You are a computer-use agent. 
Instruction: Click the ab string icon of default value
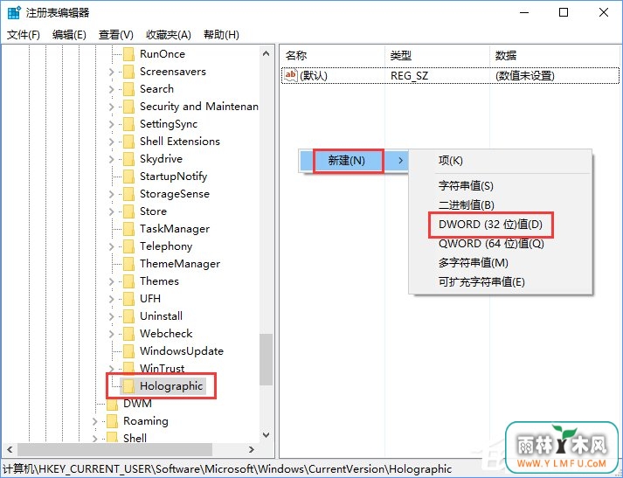291,75
